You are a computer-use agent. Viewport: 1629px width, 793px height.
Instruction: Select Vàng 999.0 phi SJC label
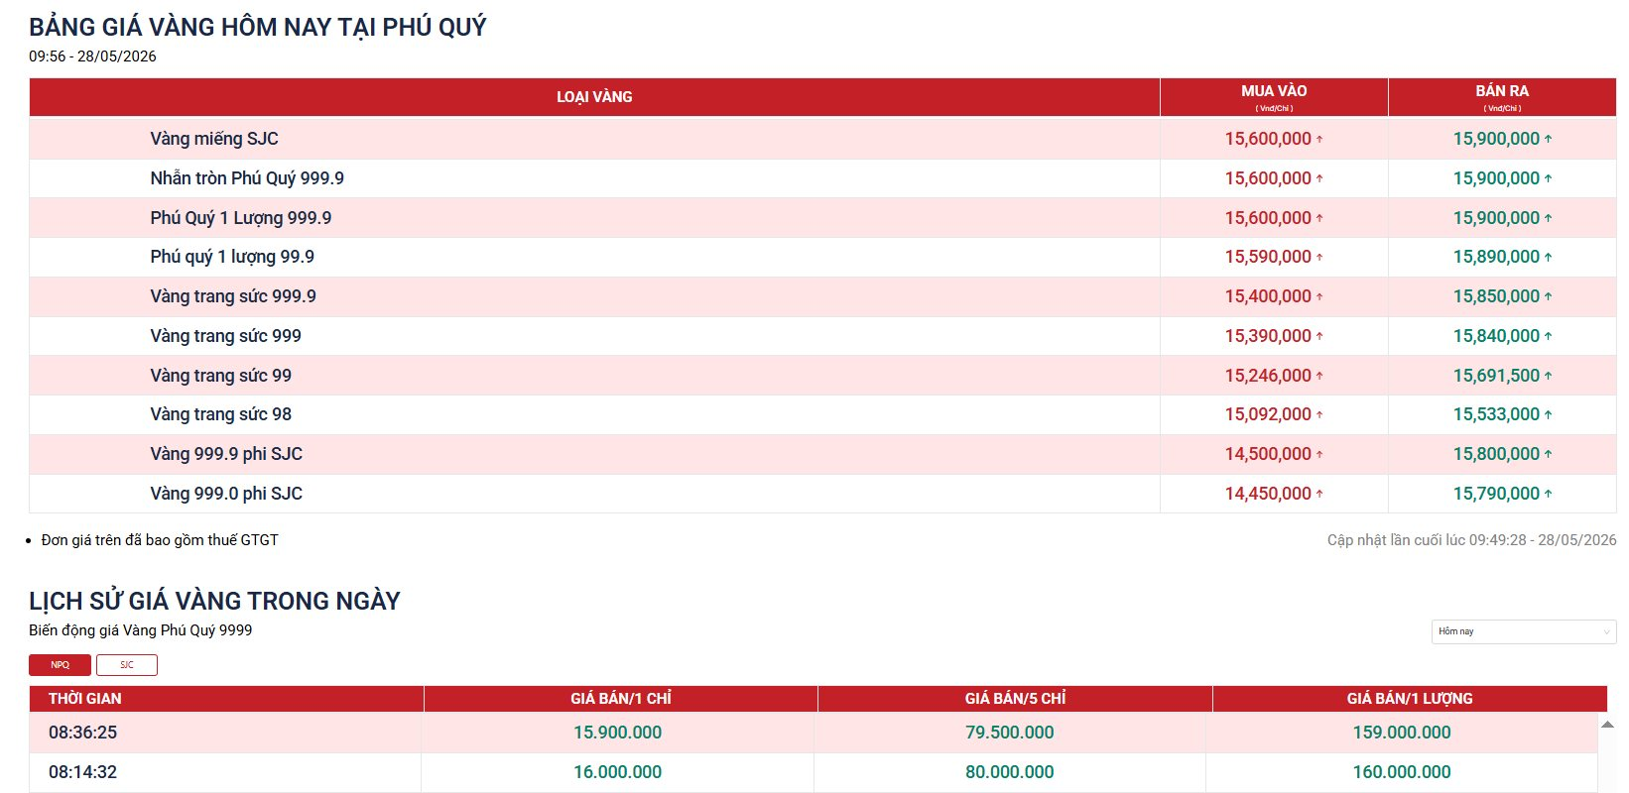click(226, 494)
